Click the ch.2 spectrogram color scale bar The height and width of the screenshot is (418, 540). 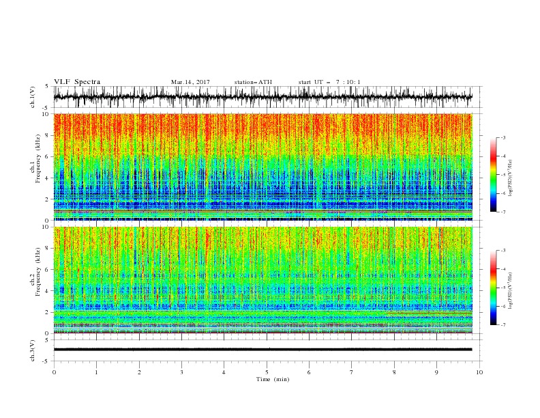click(493, 288)
